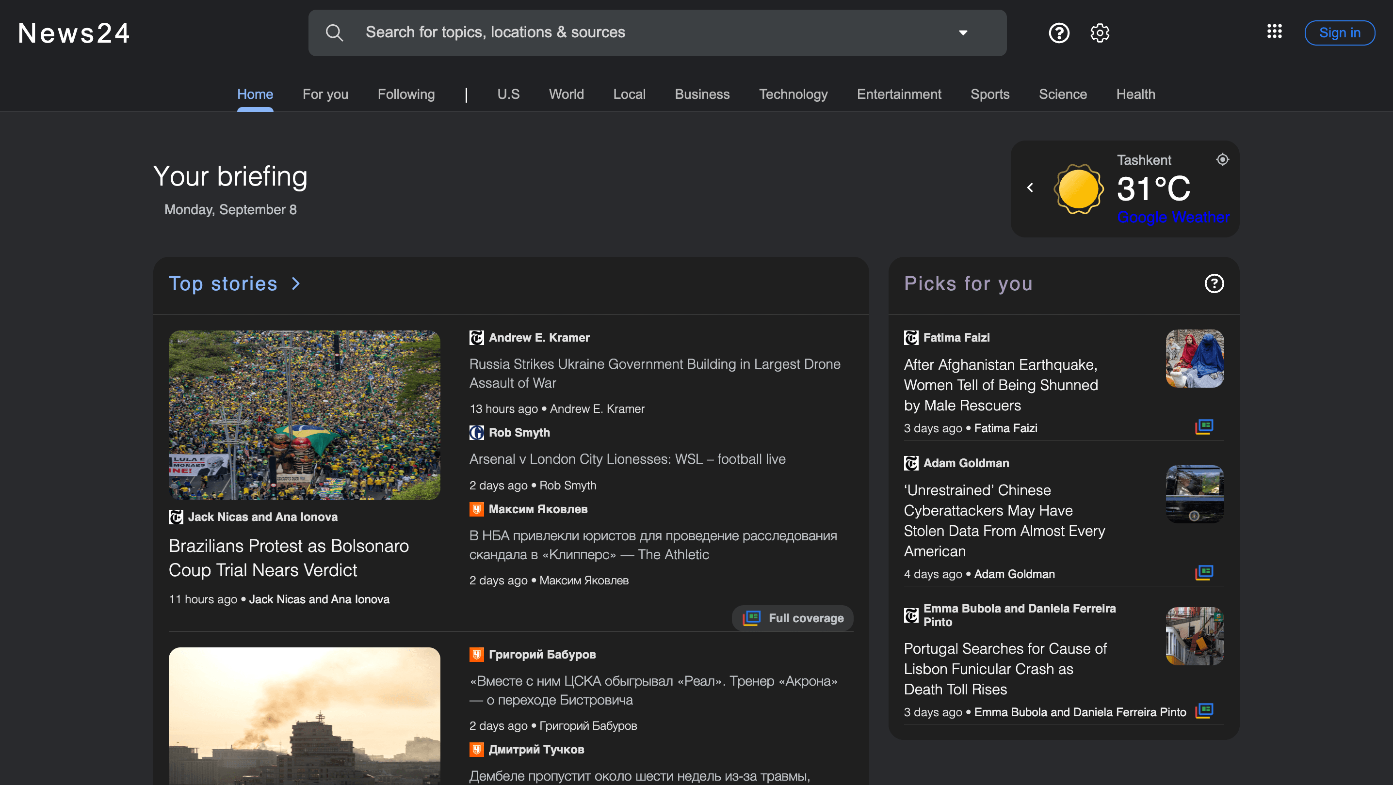Click the Guardian logo next to Rob Smyth

click(475, 432)
